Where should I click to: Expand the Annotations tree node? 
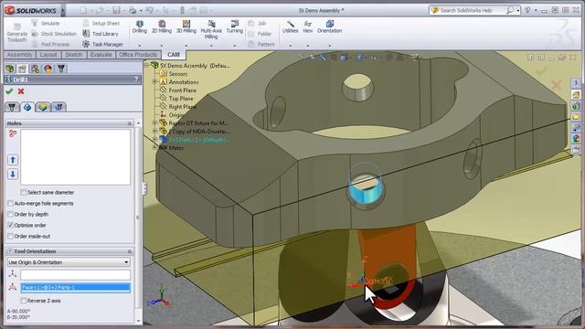pyautogui.click(x=154, y=81)
